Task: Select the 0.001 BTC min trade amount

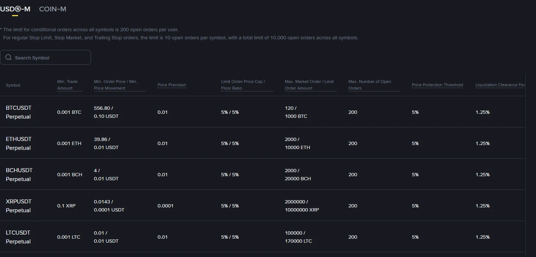Action: (69, 112)
